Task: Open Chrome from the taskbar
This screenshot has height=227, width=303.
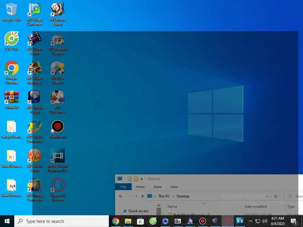Action: point(116,221)
